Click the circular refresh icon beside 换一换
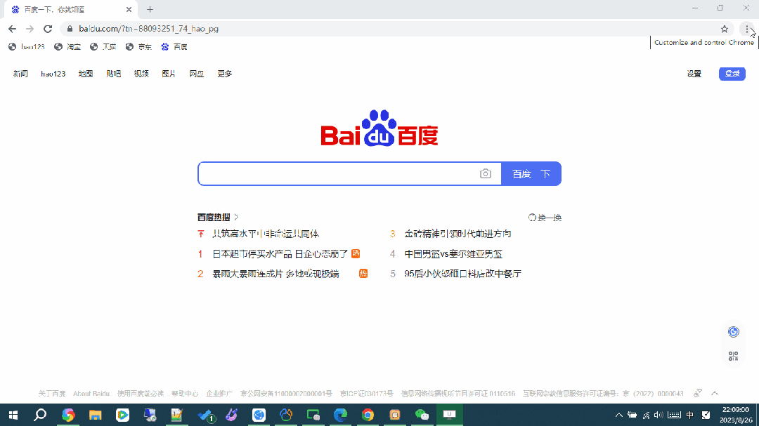759x426 pixels. coord(532,218)
